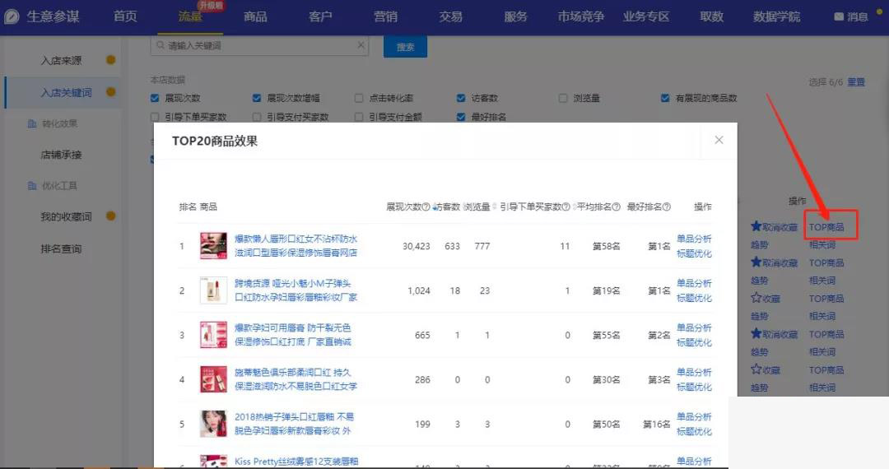Viewport: 889px width, 469px height.
Task: Click the 平均排名 column help icon
Action: 616,207
